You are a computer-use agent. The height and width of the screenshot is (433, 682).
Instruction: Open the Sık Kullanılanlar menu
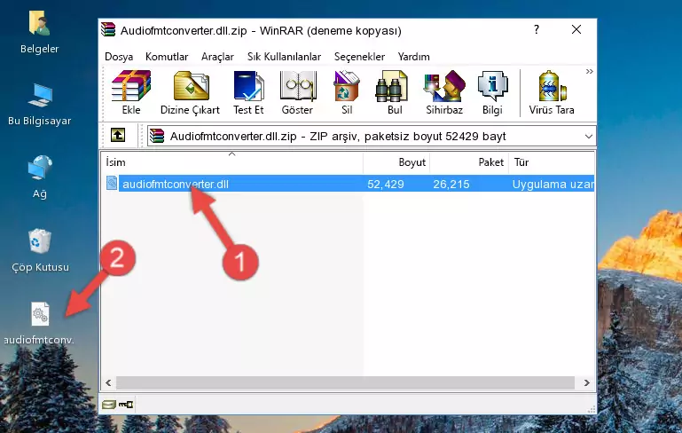click(284, 57)
